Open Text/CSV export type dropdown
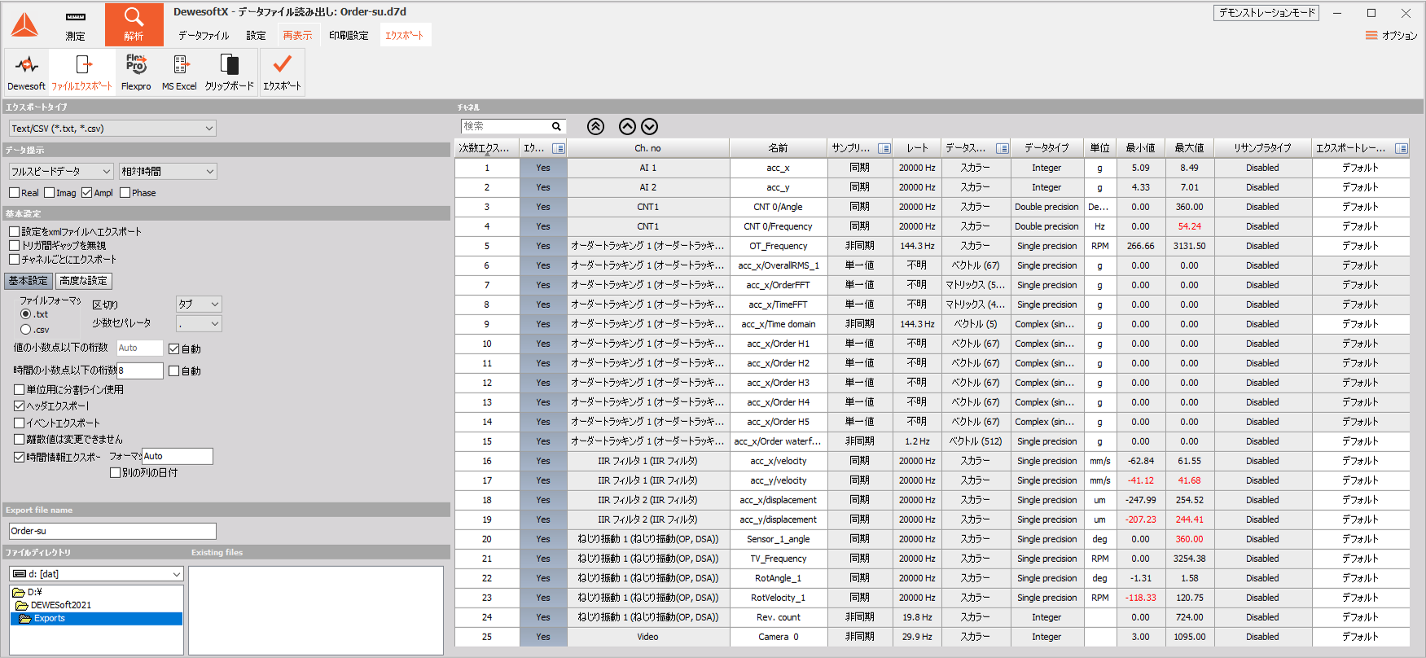This screenshot has height=658, width=1426. point(112,129)
